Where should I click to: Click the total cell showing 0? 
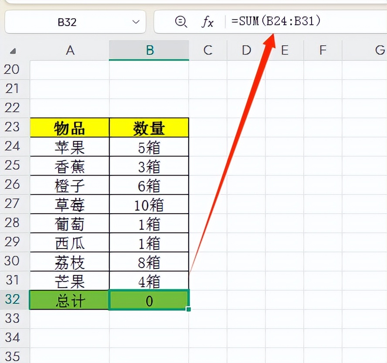[149, 300]
